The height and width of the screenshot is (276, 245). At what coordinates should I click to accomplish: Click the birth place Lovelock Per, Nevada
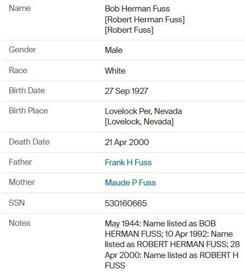[143, 111]
